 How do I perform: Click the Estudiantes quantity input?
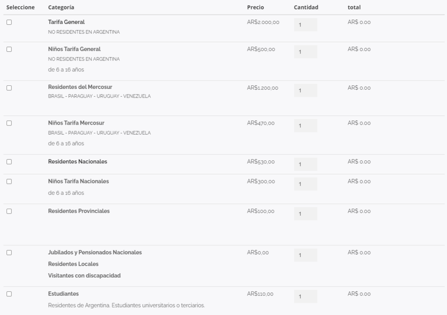306,297
